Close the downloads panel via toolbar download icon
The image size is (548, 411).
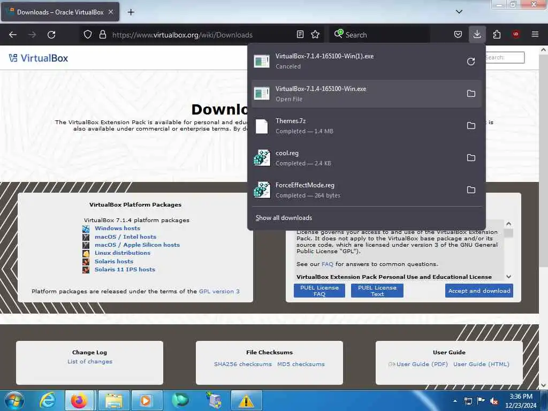pos(477,35)
